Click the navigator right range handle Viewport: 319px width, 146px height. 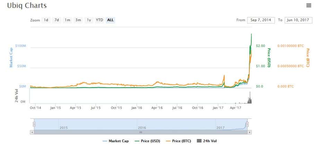(247, 124)
